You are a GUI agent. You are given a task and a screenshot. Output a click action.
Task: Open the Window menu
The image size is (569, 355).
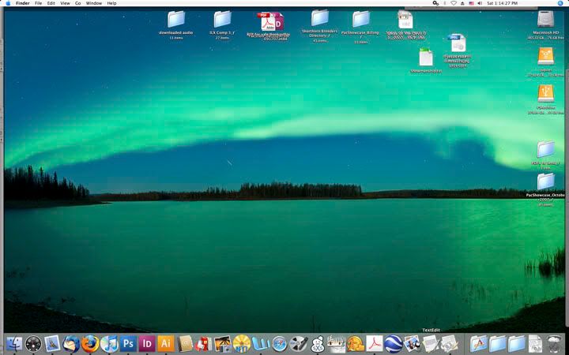[x=93, y=3]
